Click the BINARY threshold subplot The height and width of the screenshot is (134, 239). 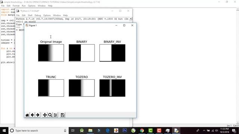pos(82,53)
